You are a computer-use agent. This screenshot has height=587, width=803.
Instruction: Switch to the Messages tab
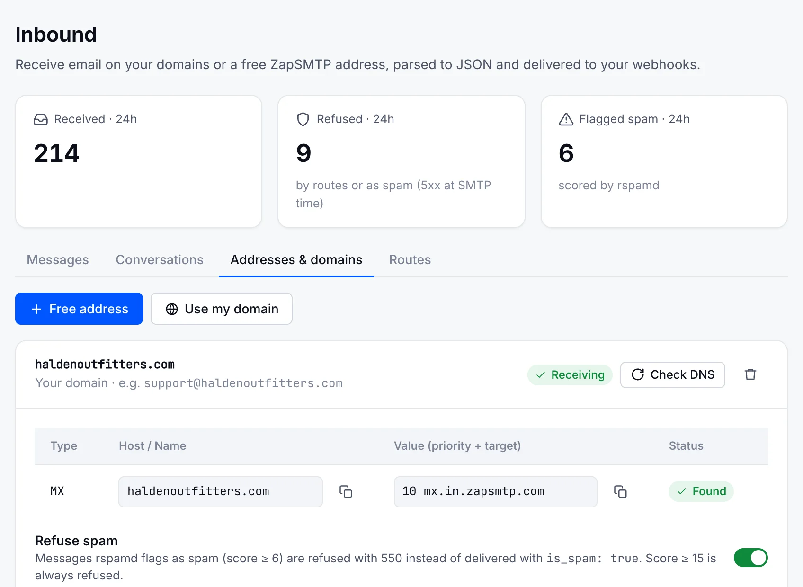coord(58,259)
